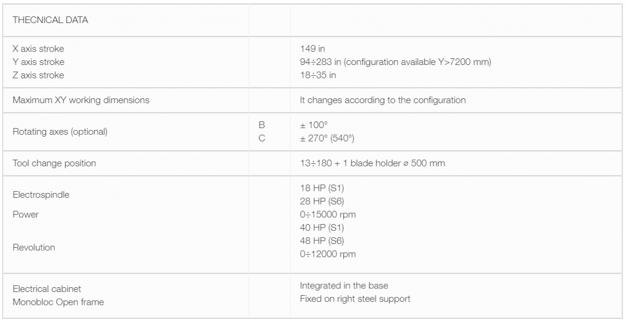626x323 pixels.
Task: Select the Z axis stroke label
Action: pyautogui.click(x=38, y=75)
